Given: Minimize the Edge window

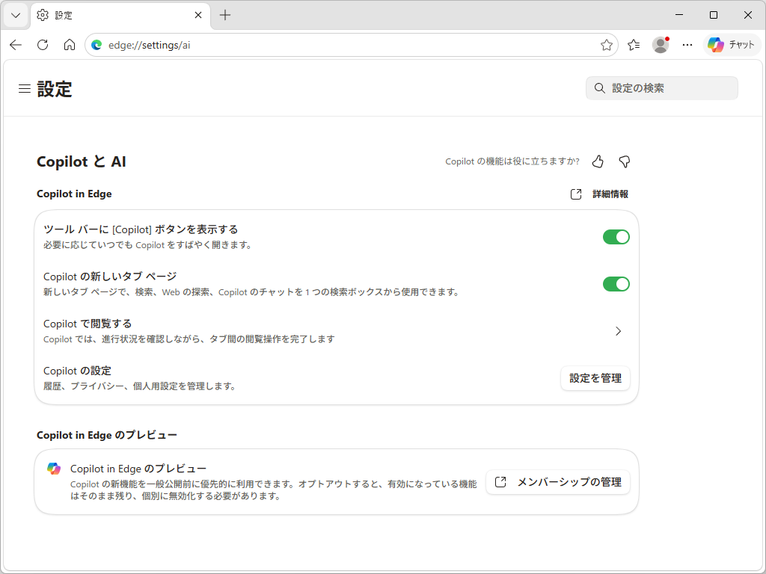Looking at the screenshot, I should click(679, 15).
